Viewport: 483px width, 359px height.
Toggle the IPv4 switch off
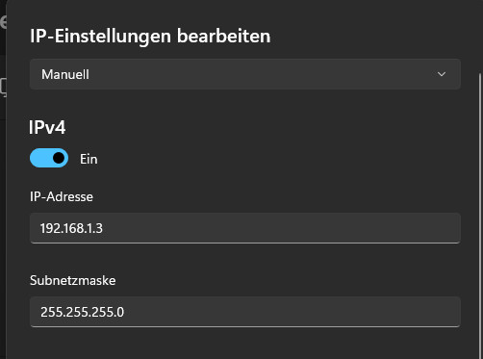[49, 158]
